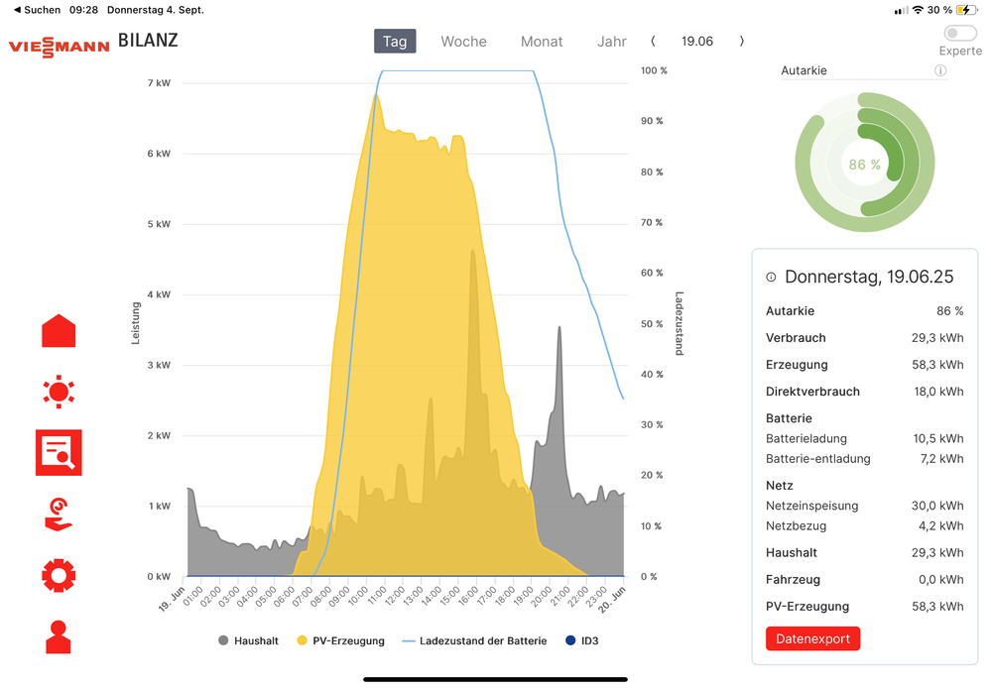Open the home overview icon in sidebar

(59, 331)
